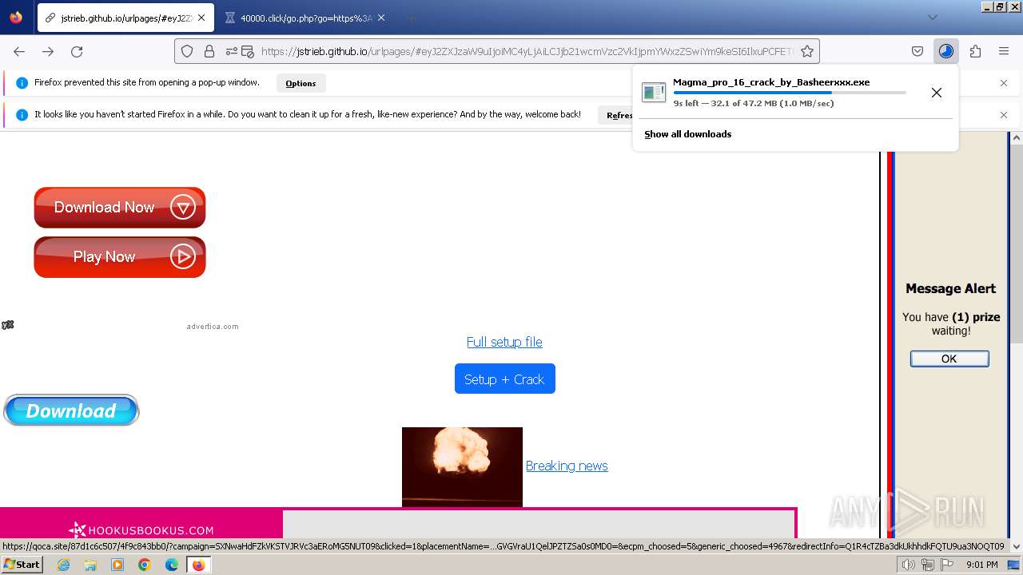Dismiss the refresh Firefox notification

pyautogui.click(x=1004, y=115)
